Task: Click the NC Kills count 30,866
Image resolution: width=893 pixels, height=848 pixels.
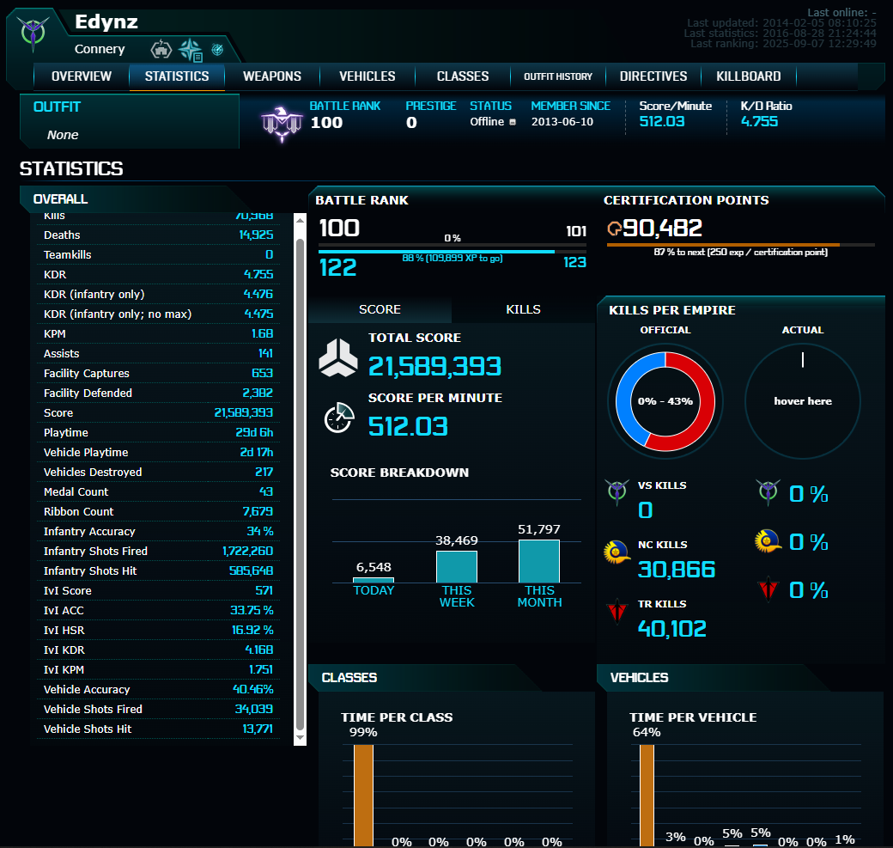Action: tap(676, 570)
